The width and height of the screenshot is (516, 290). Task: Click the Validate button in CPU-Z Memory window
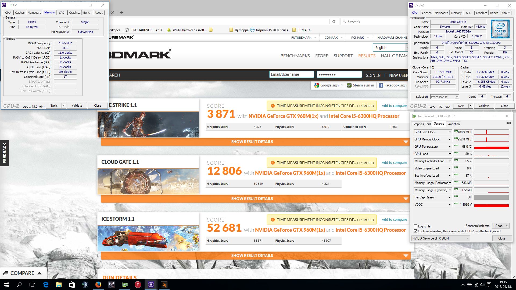77,106
